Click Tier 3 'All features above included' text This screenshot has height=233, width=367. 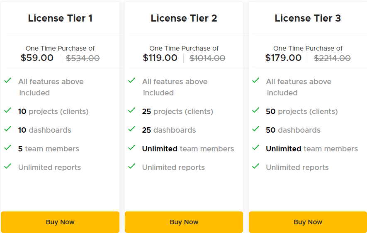299,87
